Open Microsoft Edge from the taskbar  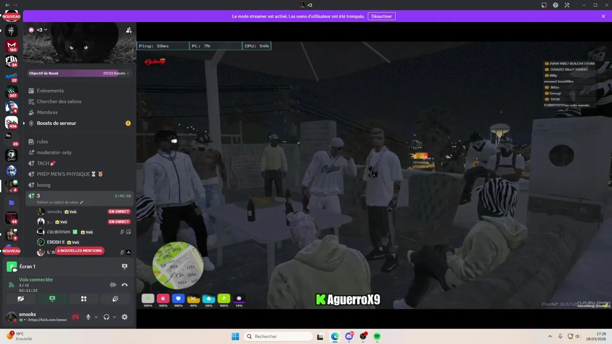pyautogui.click(x=335, y=336)
